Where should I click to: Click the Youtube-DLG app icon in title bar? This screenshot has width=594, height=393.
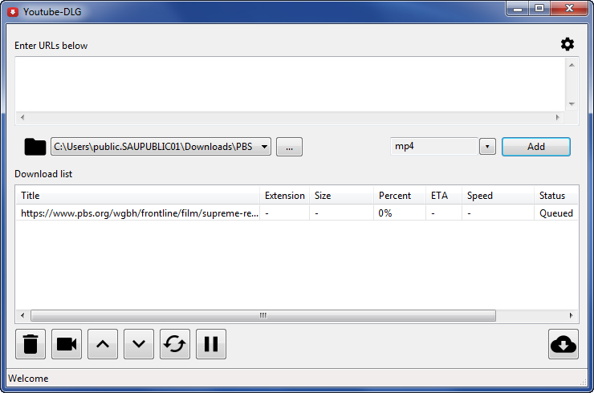(13, 12)
